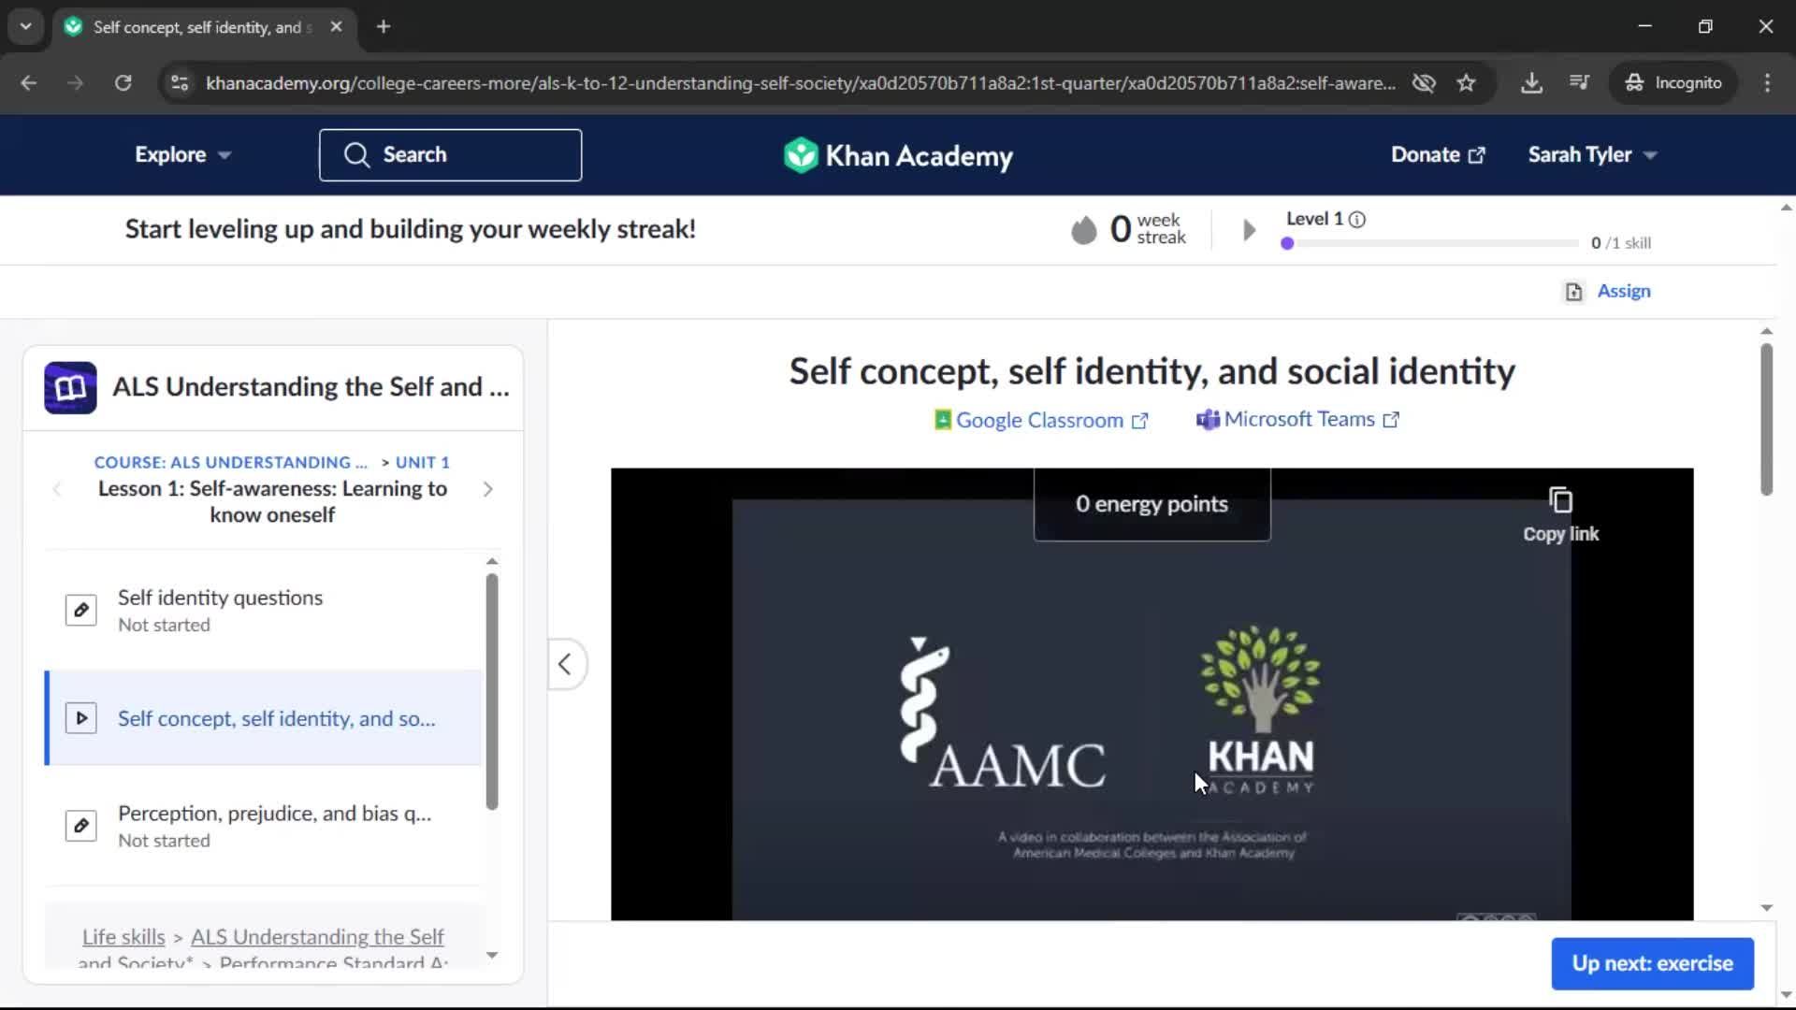This screenshot has height=1010, width=1796.
Task: Go to next lesson chevron
Action: (487, 489)
